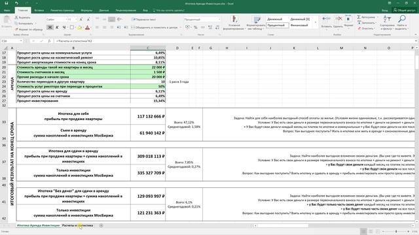Click the Copy (Копировать) command

click(24, 23)
